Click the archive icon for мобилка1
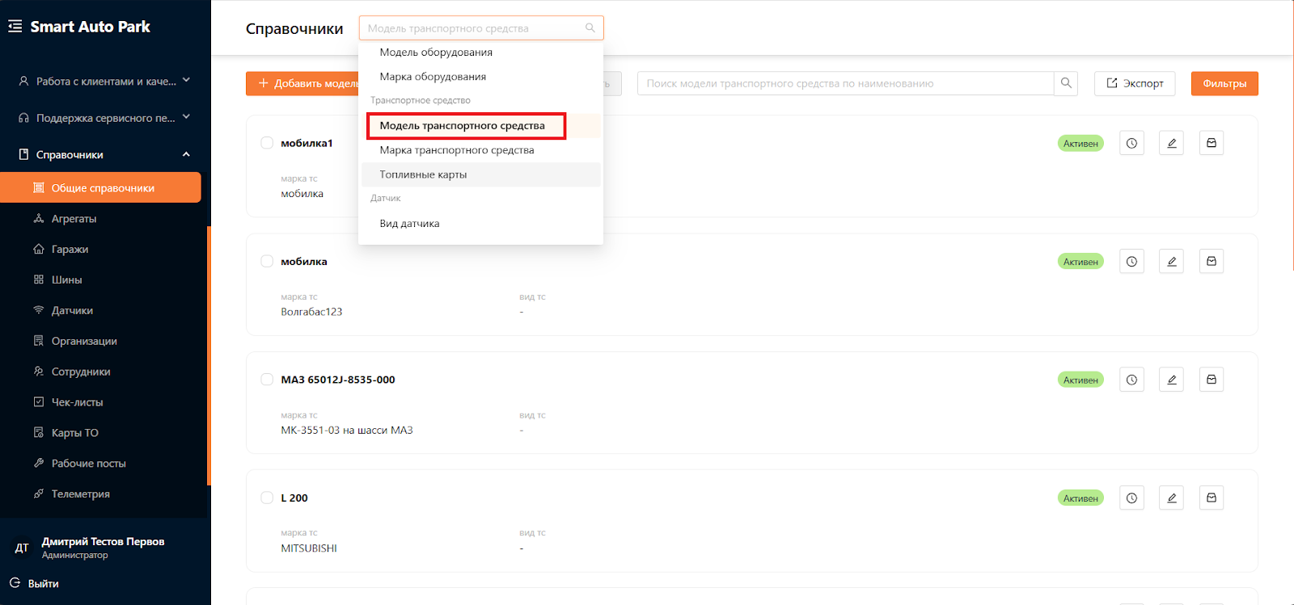Viewport: 1294px width, 605px height. (x=1211, y=143)
